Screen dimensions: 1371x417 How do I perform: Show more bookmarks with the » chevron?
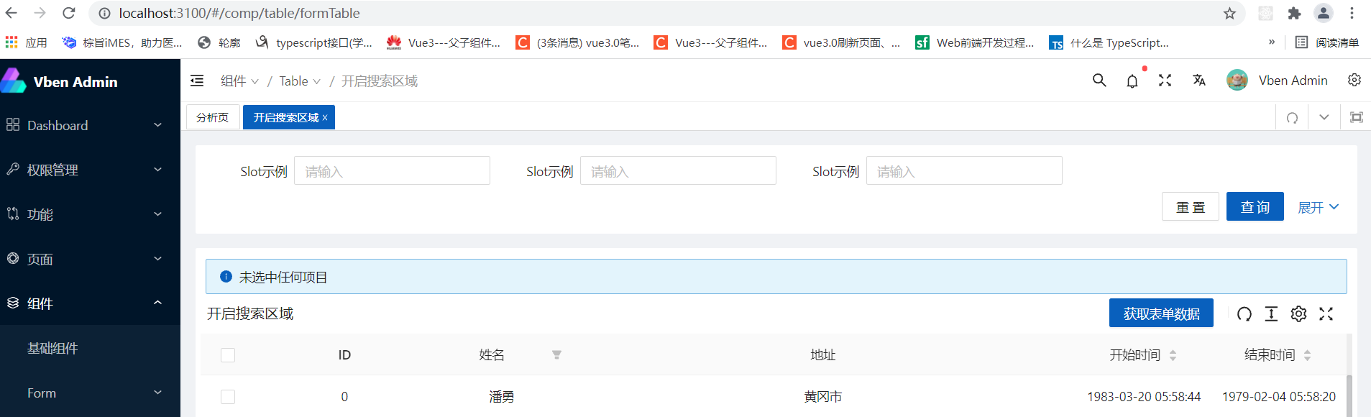[1272, 42]
